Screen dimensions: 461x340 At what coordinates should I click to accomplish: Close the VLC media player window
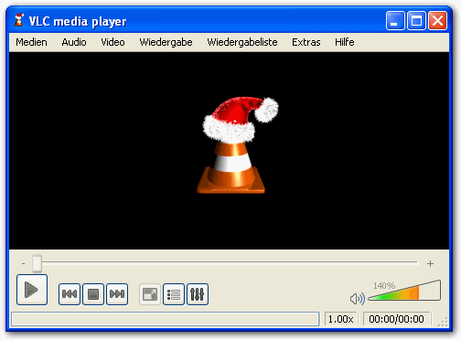click(x=437, y=21)
